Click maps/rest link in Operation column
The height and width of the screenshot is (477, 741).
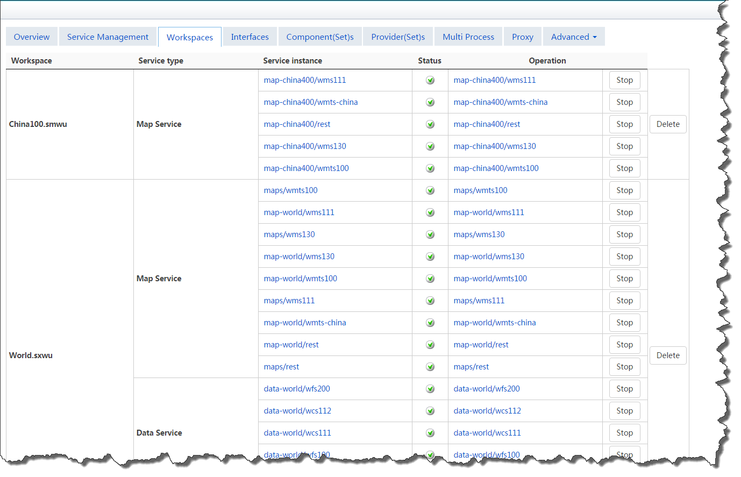[x=471, y=367]
